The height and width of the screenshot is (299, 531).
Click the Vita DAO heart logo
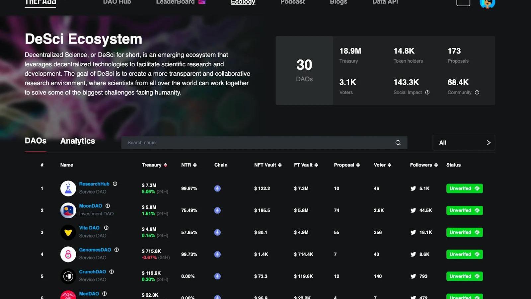point(68,232)
